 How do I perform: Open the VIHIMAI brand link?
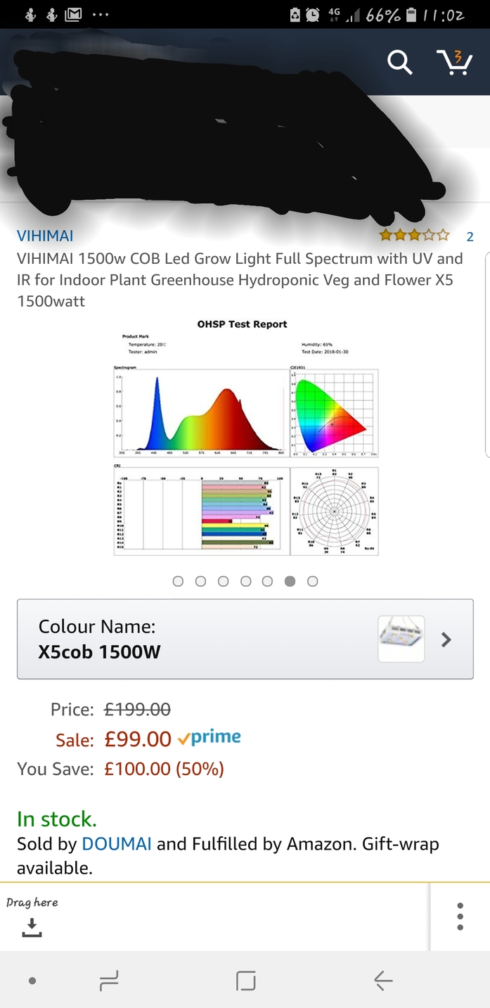click(x=45, y=236)
